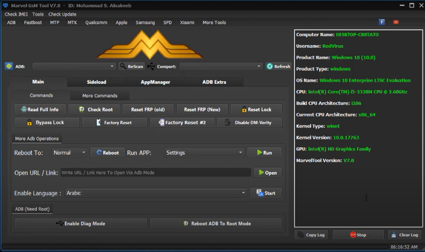Switch to the MTK section
The image size is (425, 252).
click(x=72, y=22)
